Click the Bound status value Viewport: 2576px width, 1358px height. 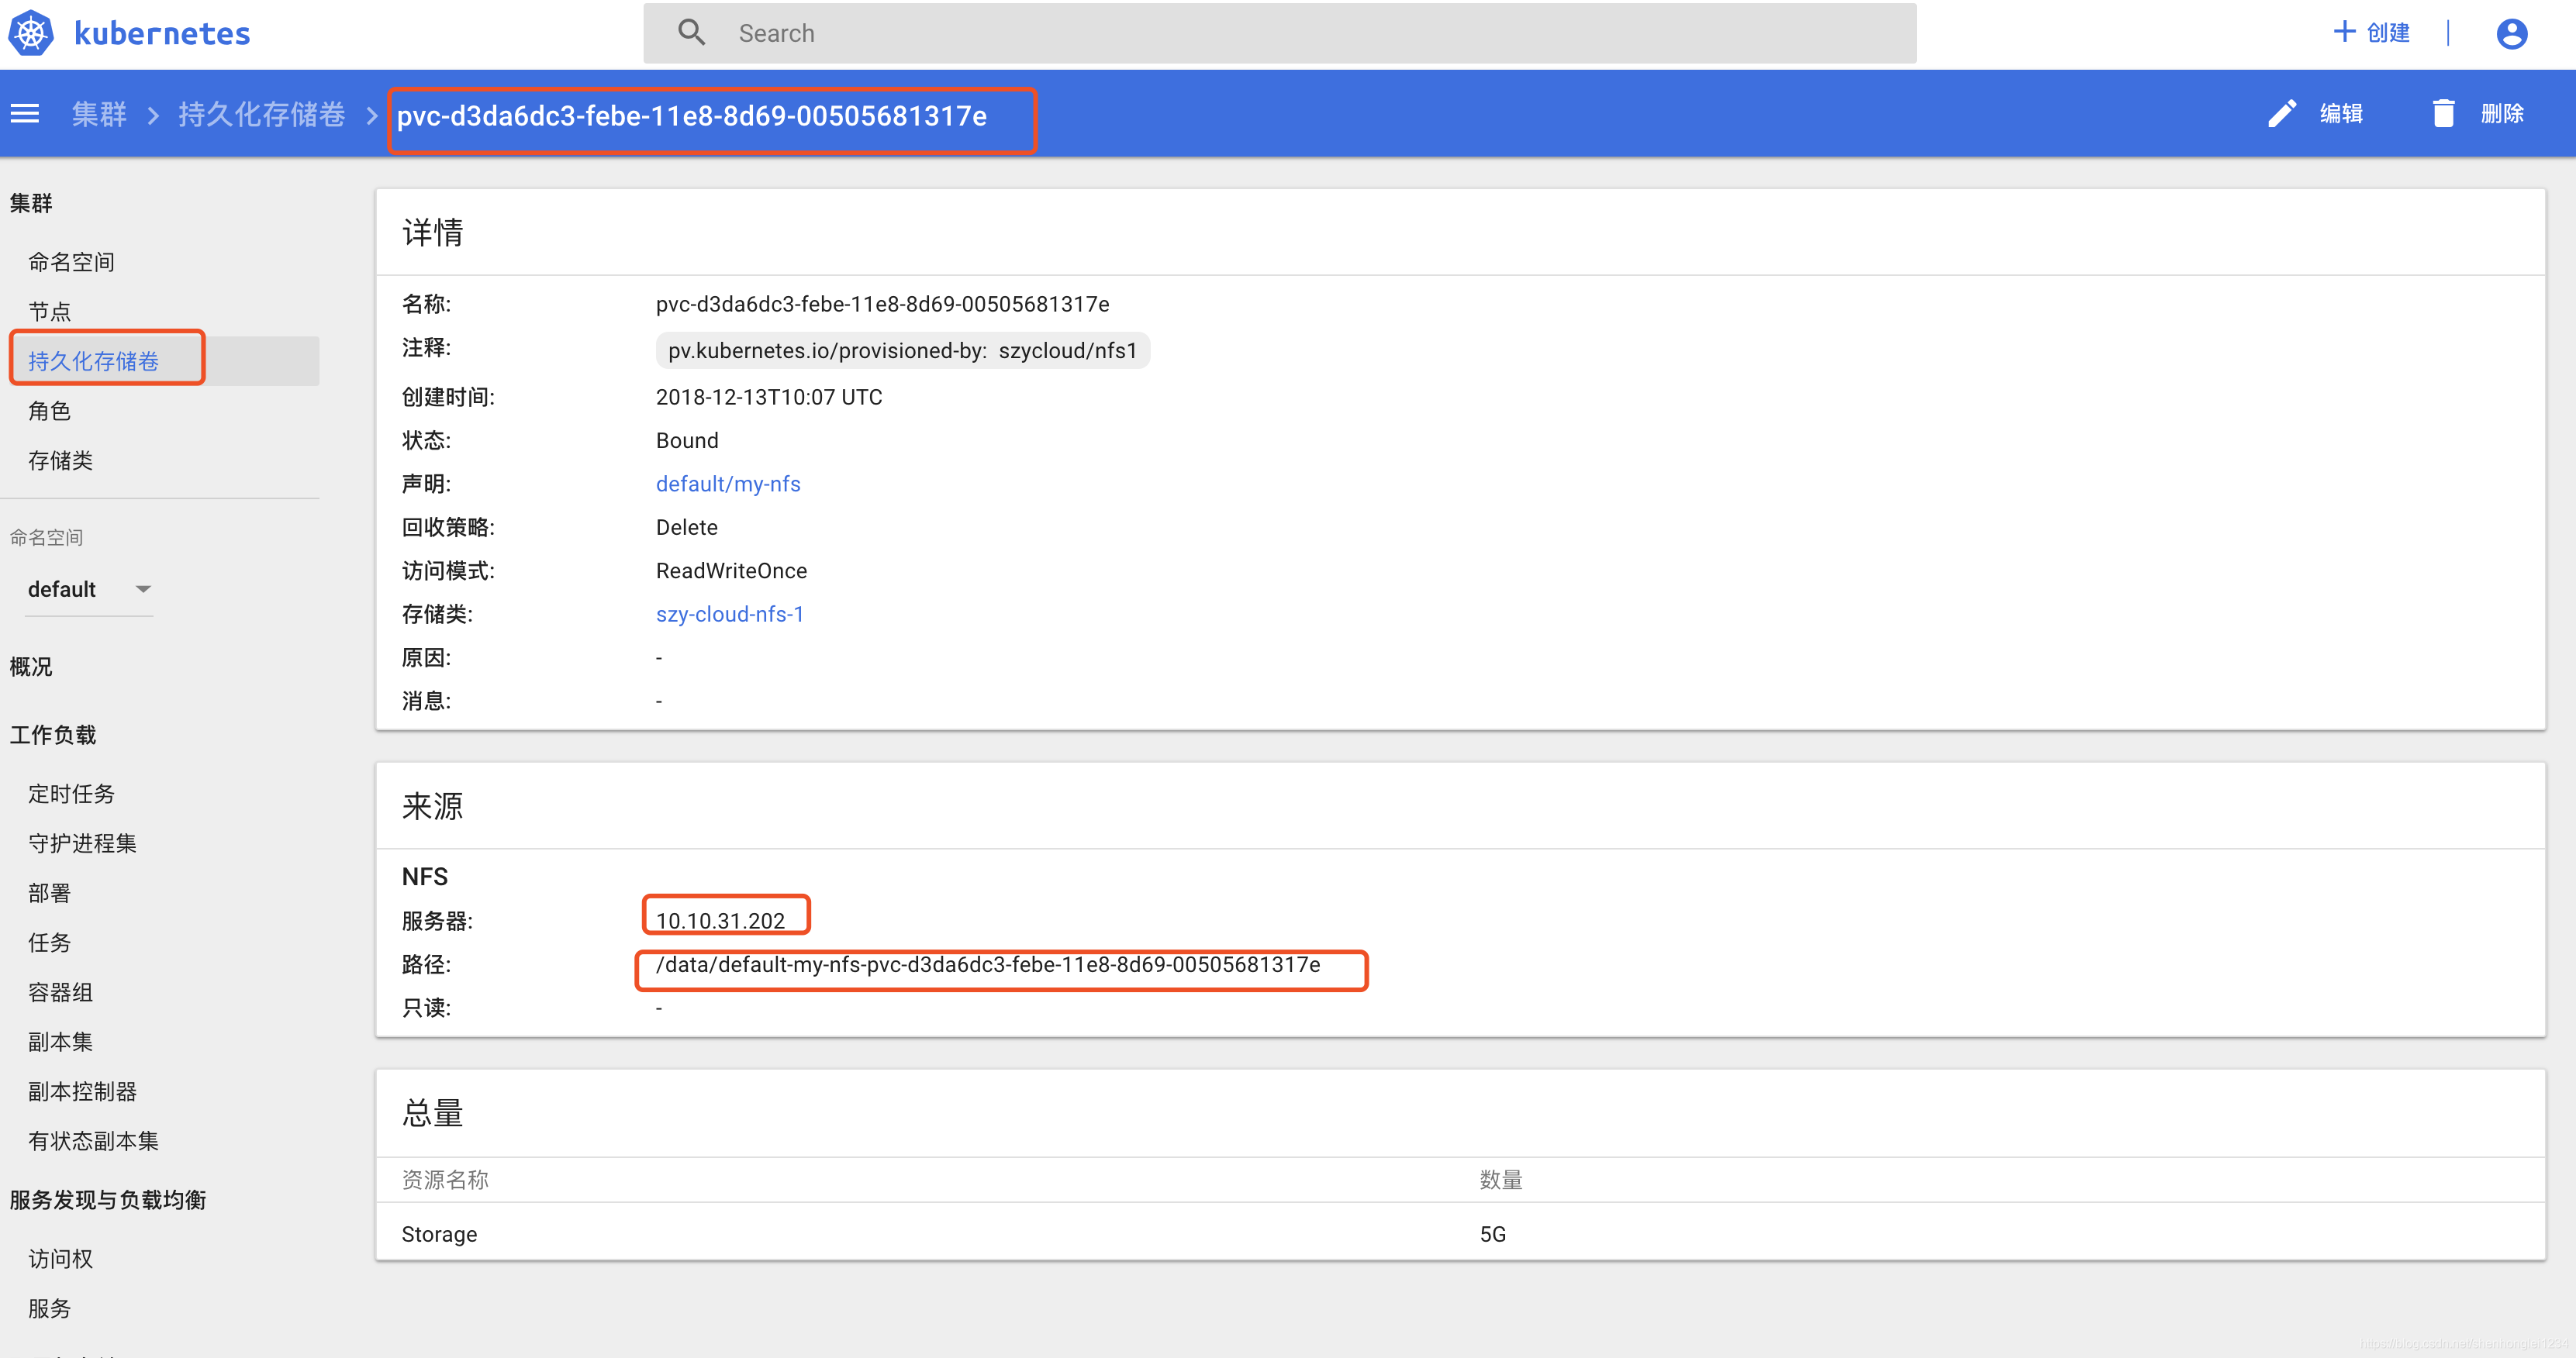click(687, 439)
